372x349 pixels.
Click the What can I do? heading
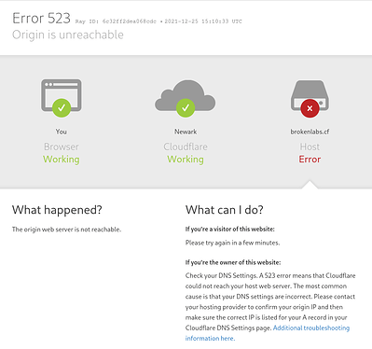pos(225,210)
